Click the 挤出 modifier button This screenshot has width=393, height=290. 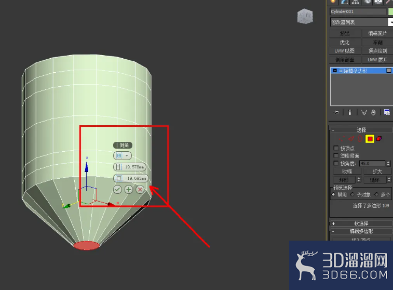click(x=345, y=33)
